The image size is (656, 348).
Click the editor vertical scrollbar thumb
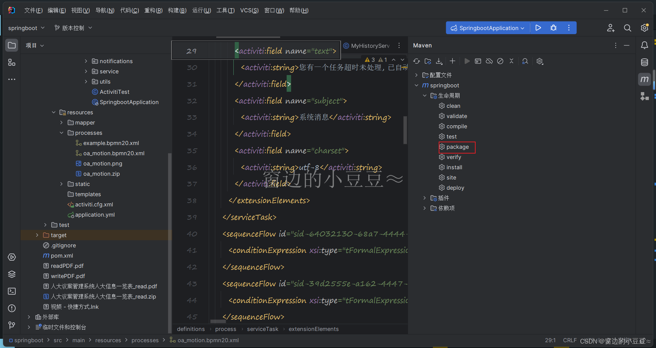(x=405, y=130)
